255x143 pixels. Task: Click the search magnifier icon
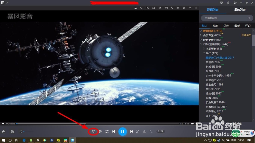pos(249,18)
